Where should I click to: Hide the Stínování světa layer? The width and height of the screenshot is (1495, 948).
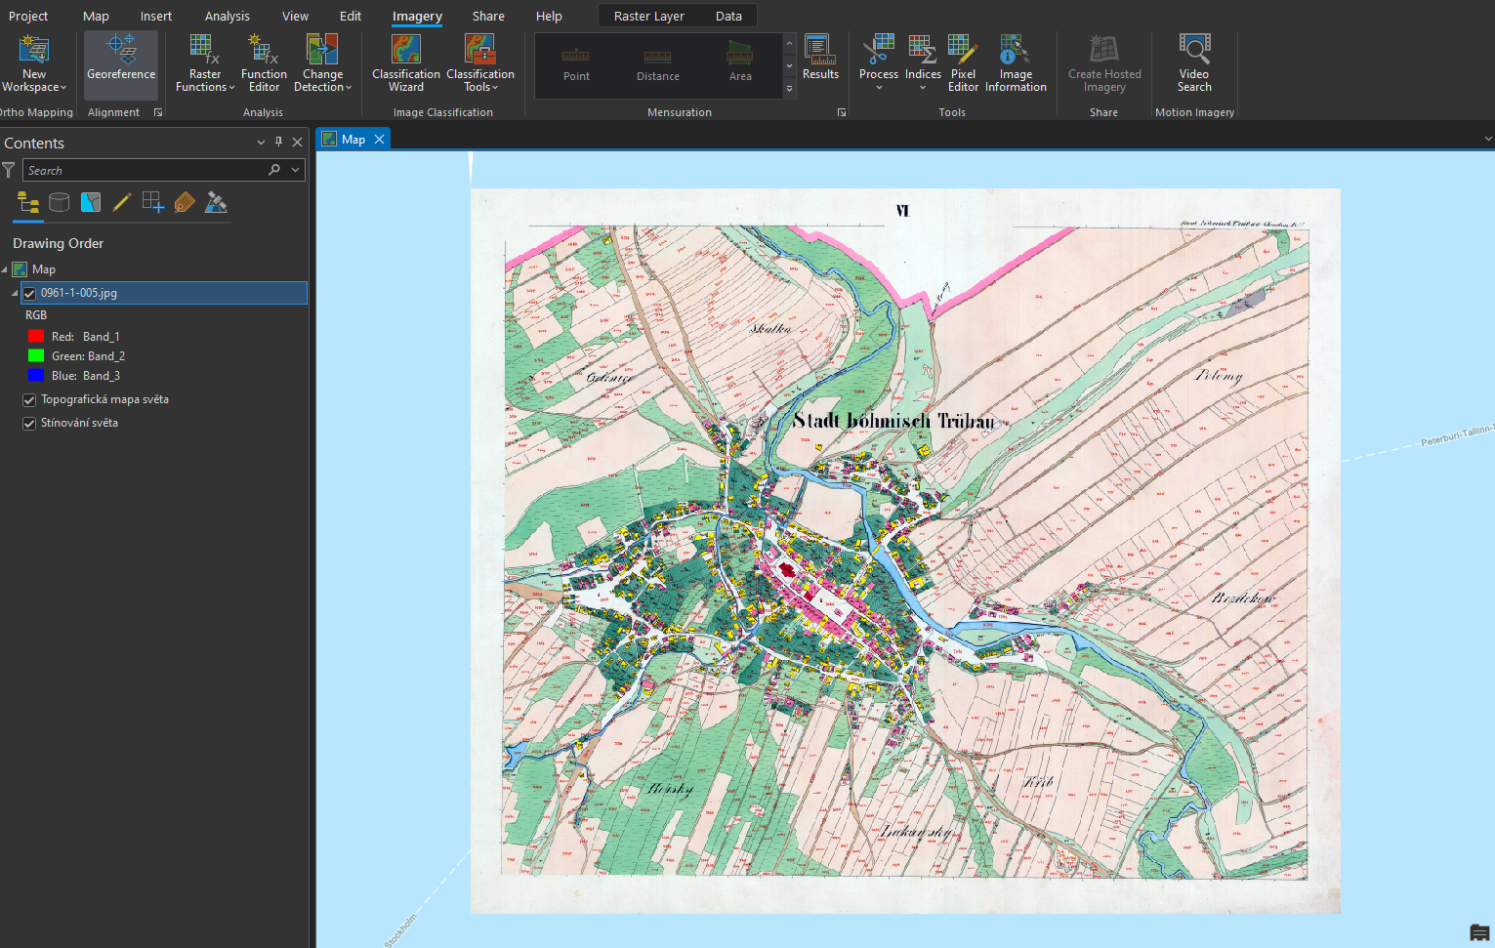click(29, 424)
